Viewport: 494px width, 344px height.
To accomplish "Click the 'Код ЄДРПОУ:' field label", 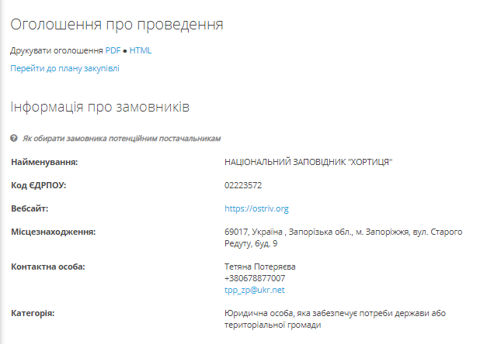I will coord(38,185).
